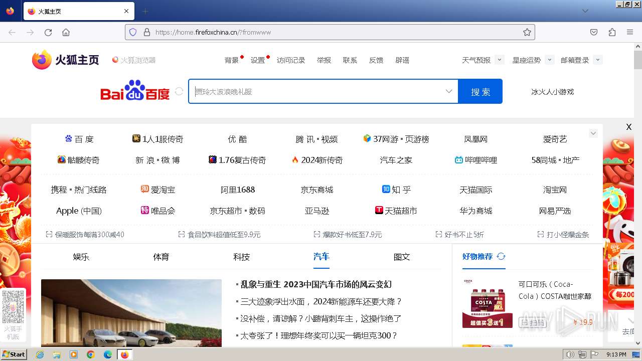Switch to the 娱乐 tab
This screenshot has height=361, width=642.
81,257
